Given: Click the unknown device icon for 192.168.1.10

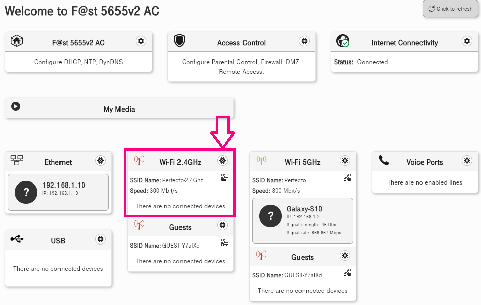Looking at the screenshot, I should 26,193.
